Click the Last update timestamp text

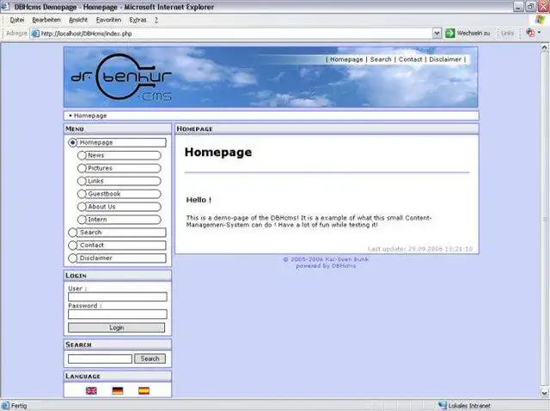click(420, 249)
